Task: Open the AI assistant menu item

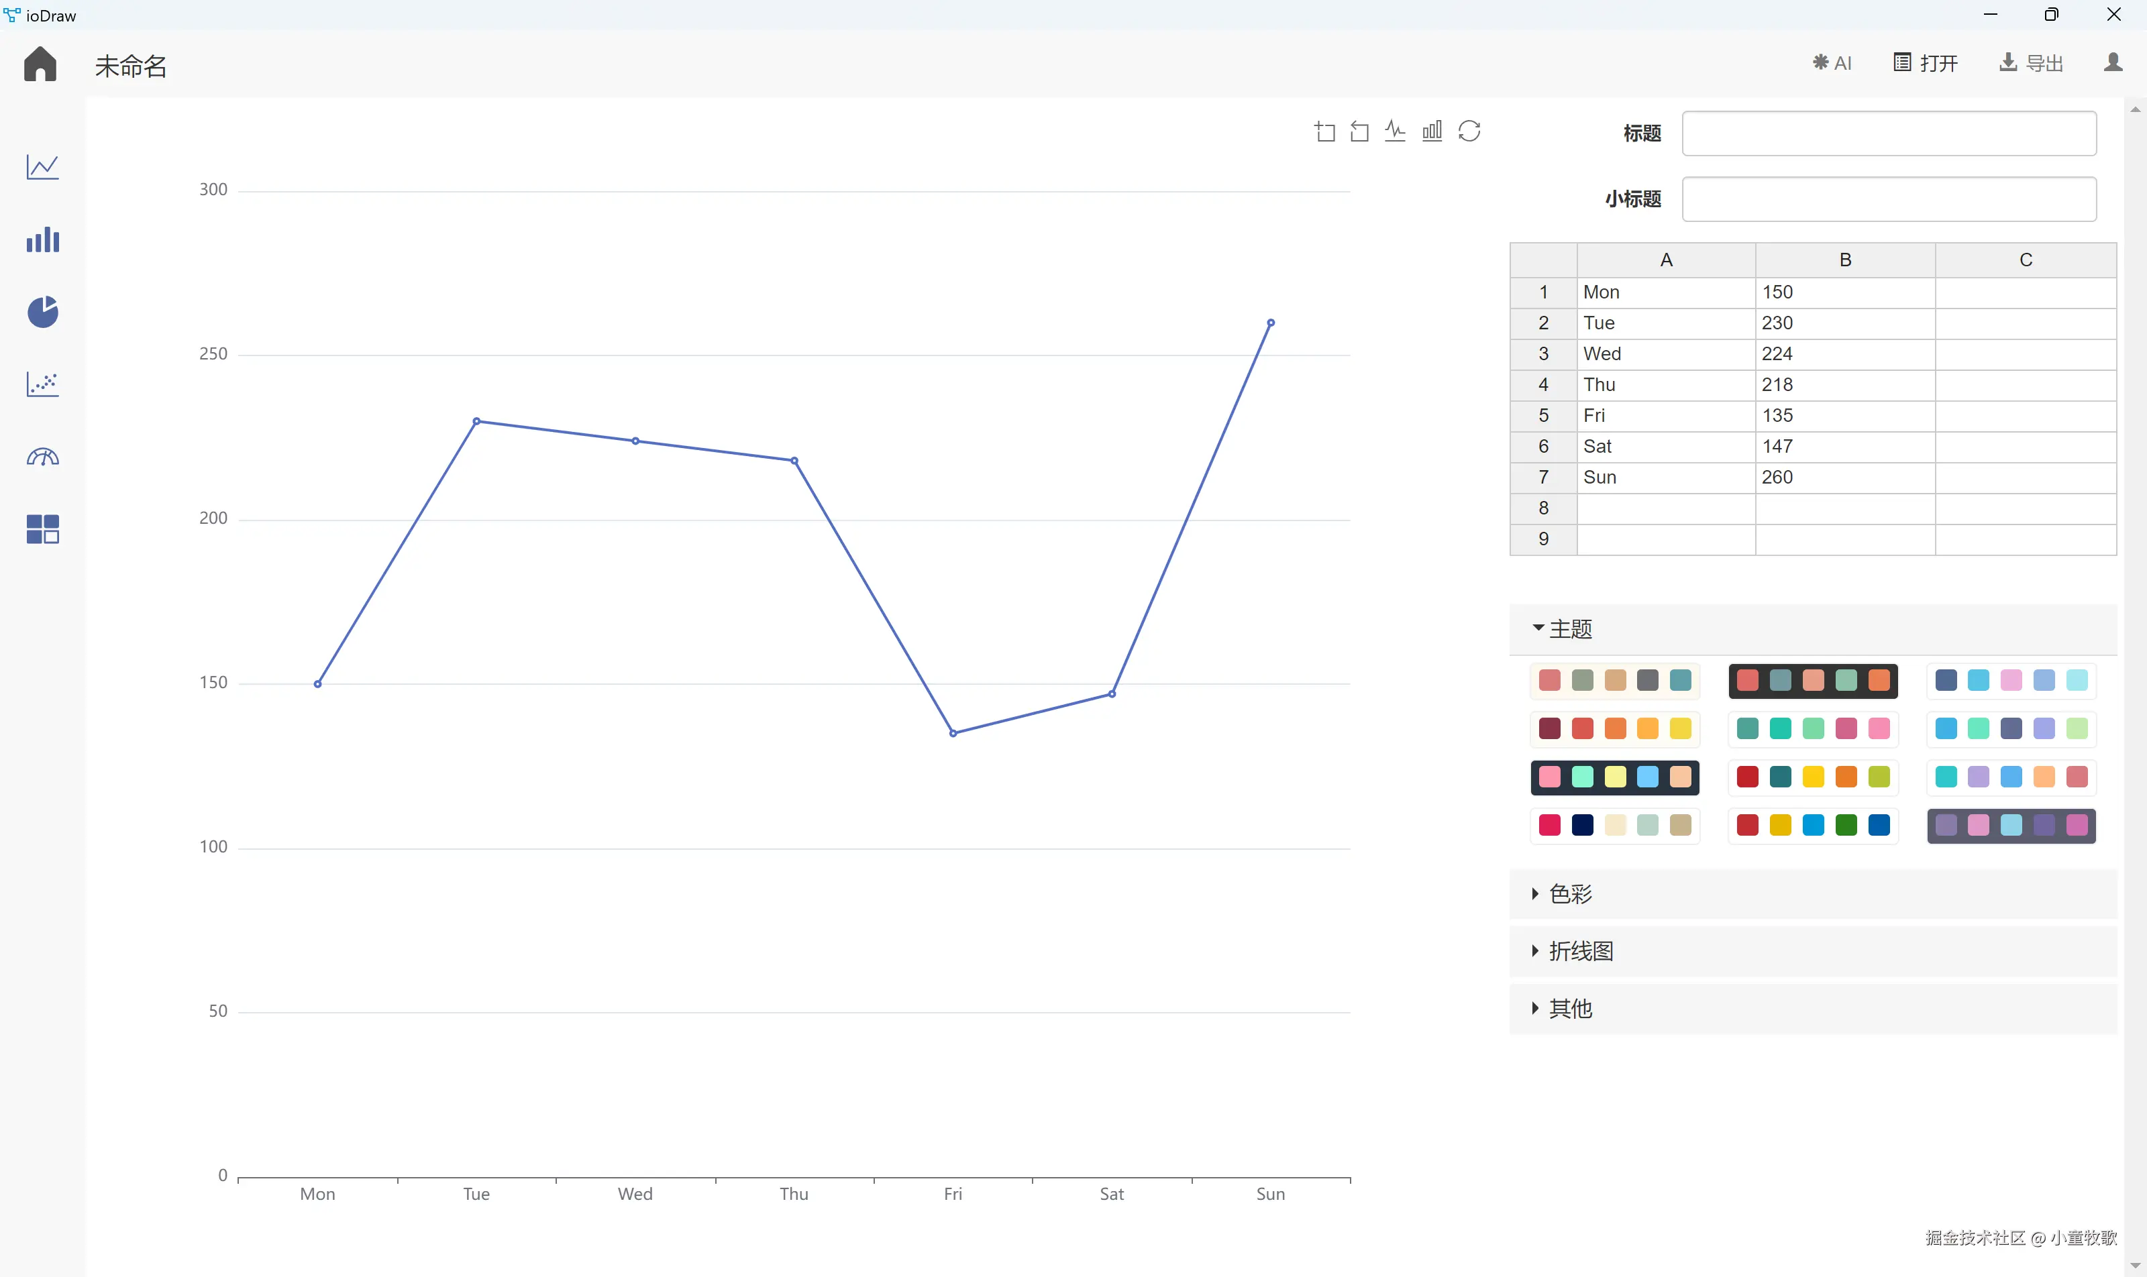Action: tap(1832, 63)
